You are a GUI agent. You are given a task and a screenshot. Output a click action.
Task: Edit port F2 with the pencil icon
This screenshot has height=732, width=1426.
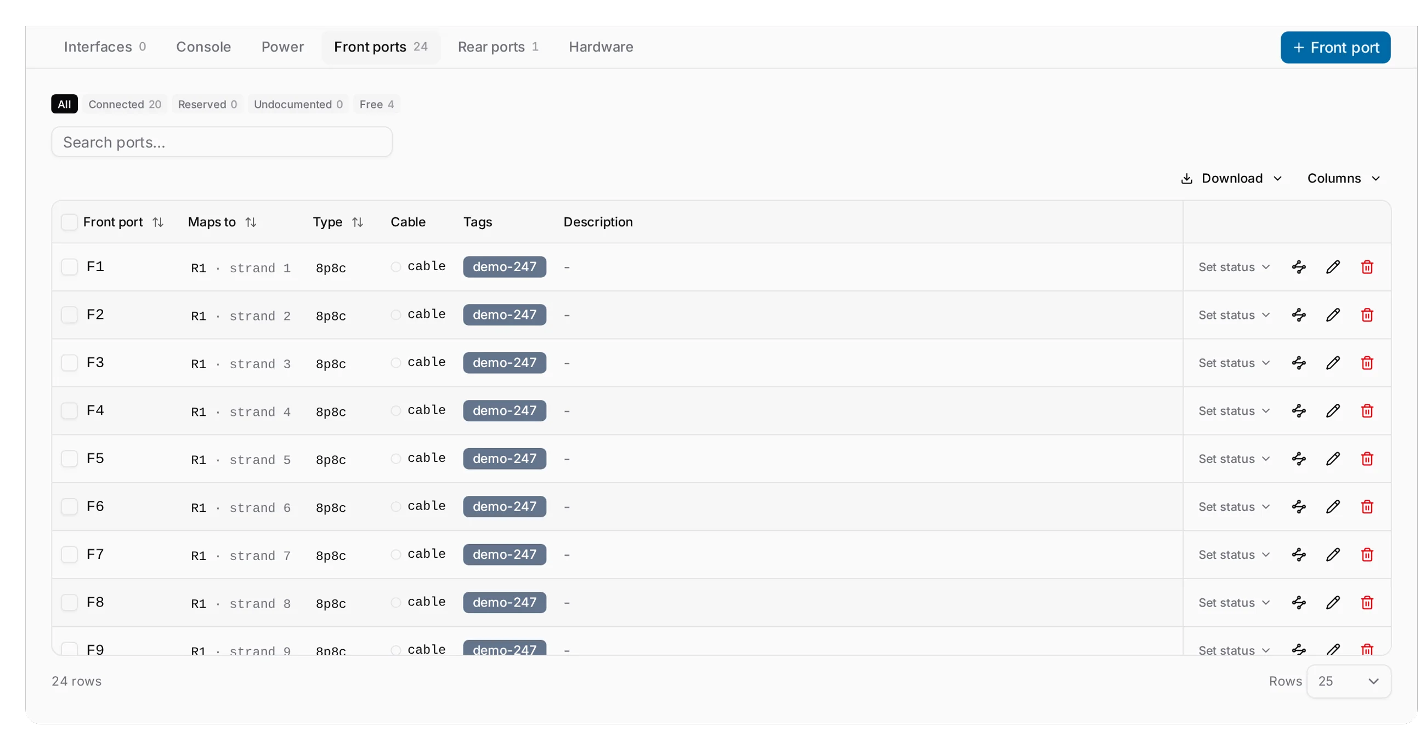point(1333,315)
